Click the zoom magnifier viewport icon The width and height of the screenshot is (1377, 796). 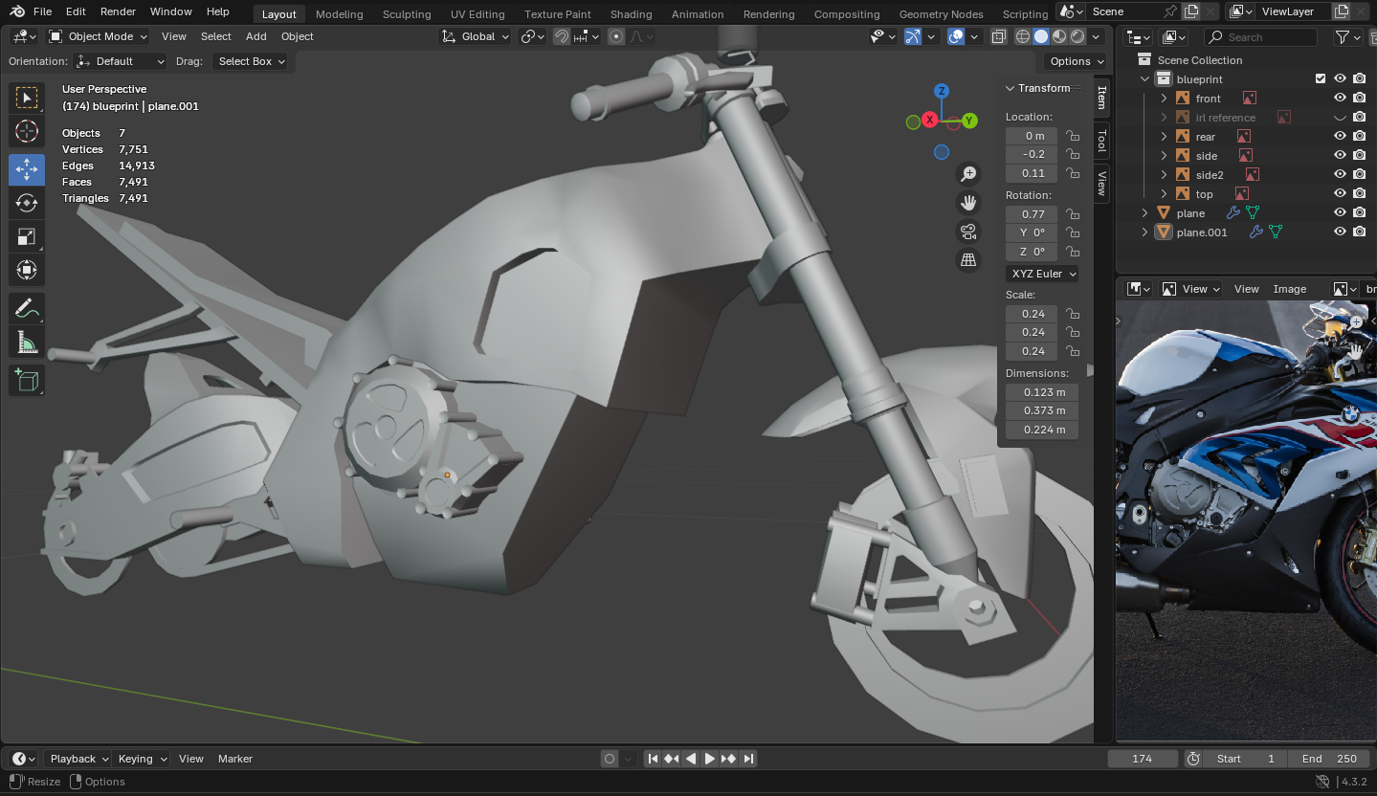tap(968, 173)
